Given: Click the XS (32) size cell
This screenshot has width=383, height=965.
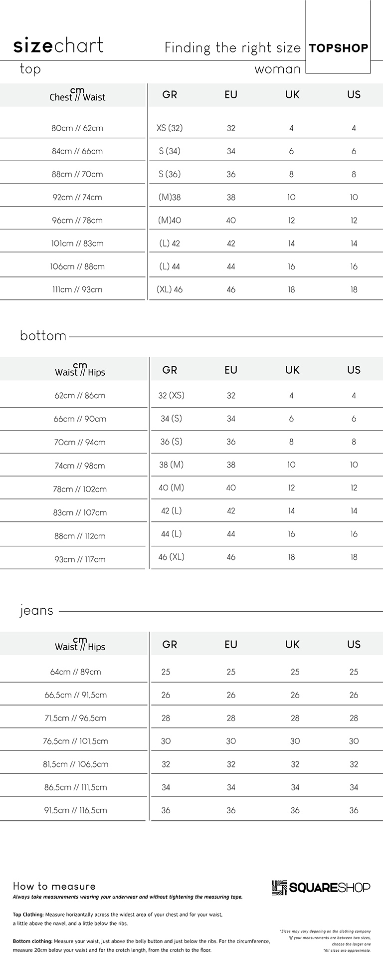Looking at the screenshot, I should tap(170, 128).
